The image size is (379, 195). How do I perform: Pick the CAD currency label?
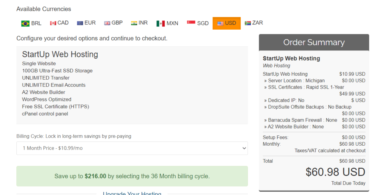pyautogui.click(x=63, y=23)
